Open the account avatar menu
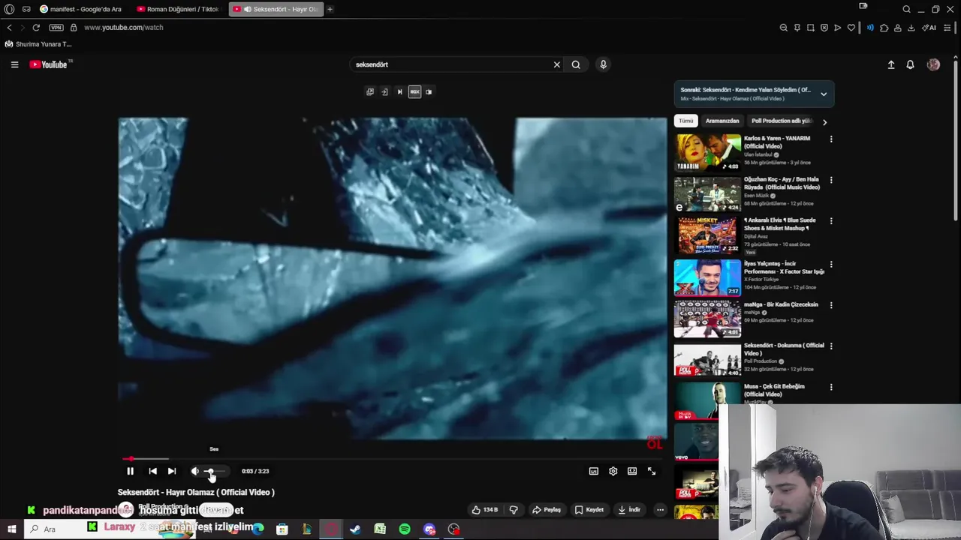Screen dimensions: 961x540 (933, 64)
